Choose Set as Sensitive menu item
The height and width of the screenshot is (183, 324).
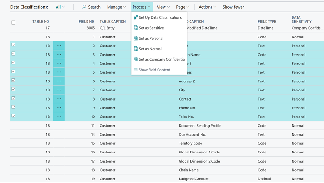tap(159, 28)
